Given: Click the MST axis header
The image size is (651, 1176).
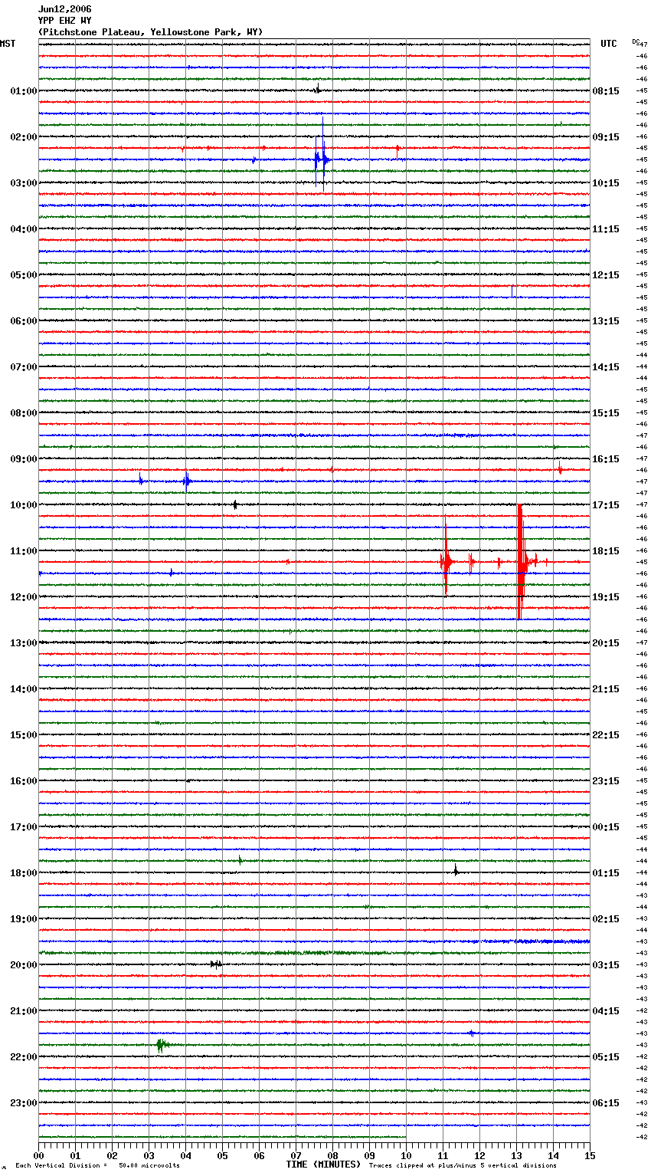Looking at the screenshot, I should [8, 44].
